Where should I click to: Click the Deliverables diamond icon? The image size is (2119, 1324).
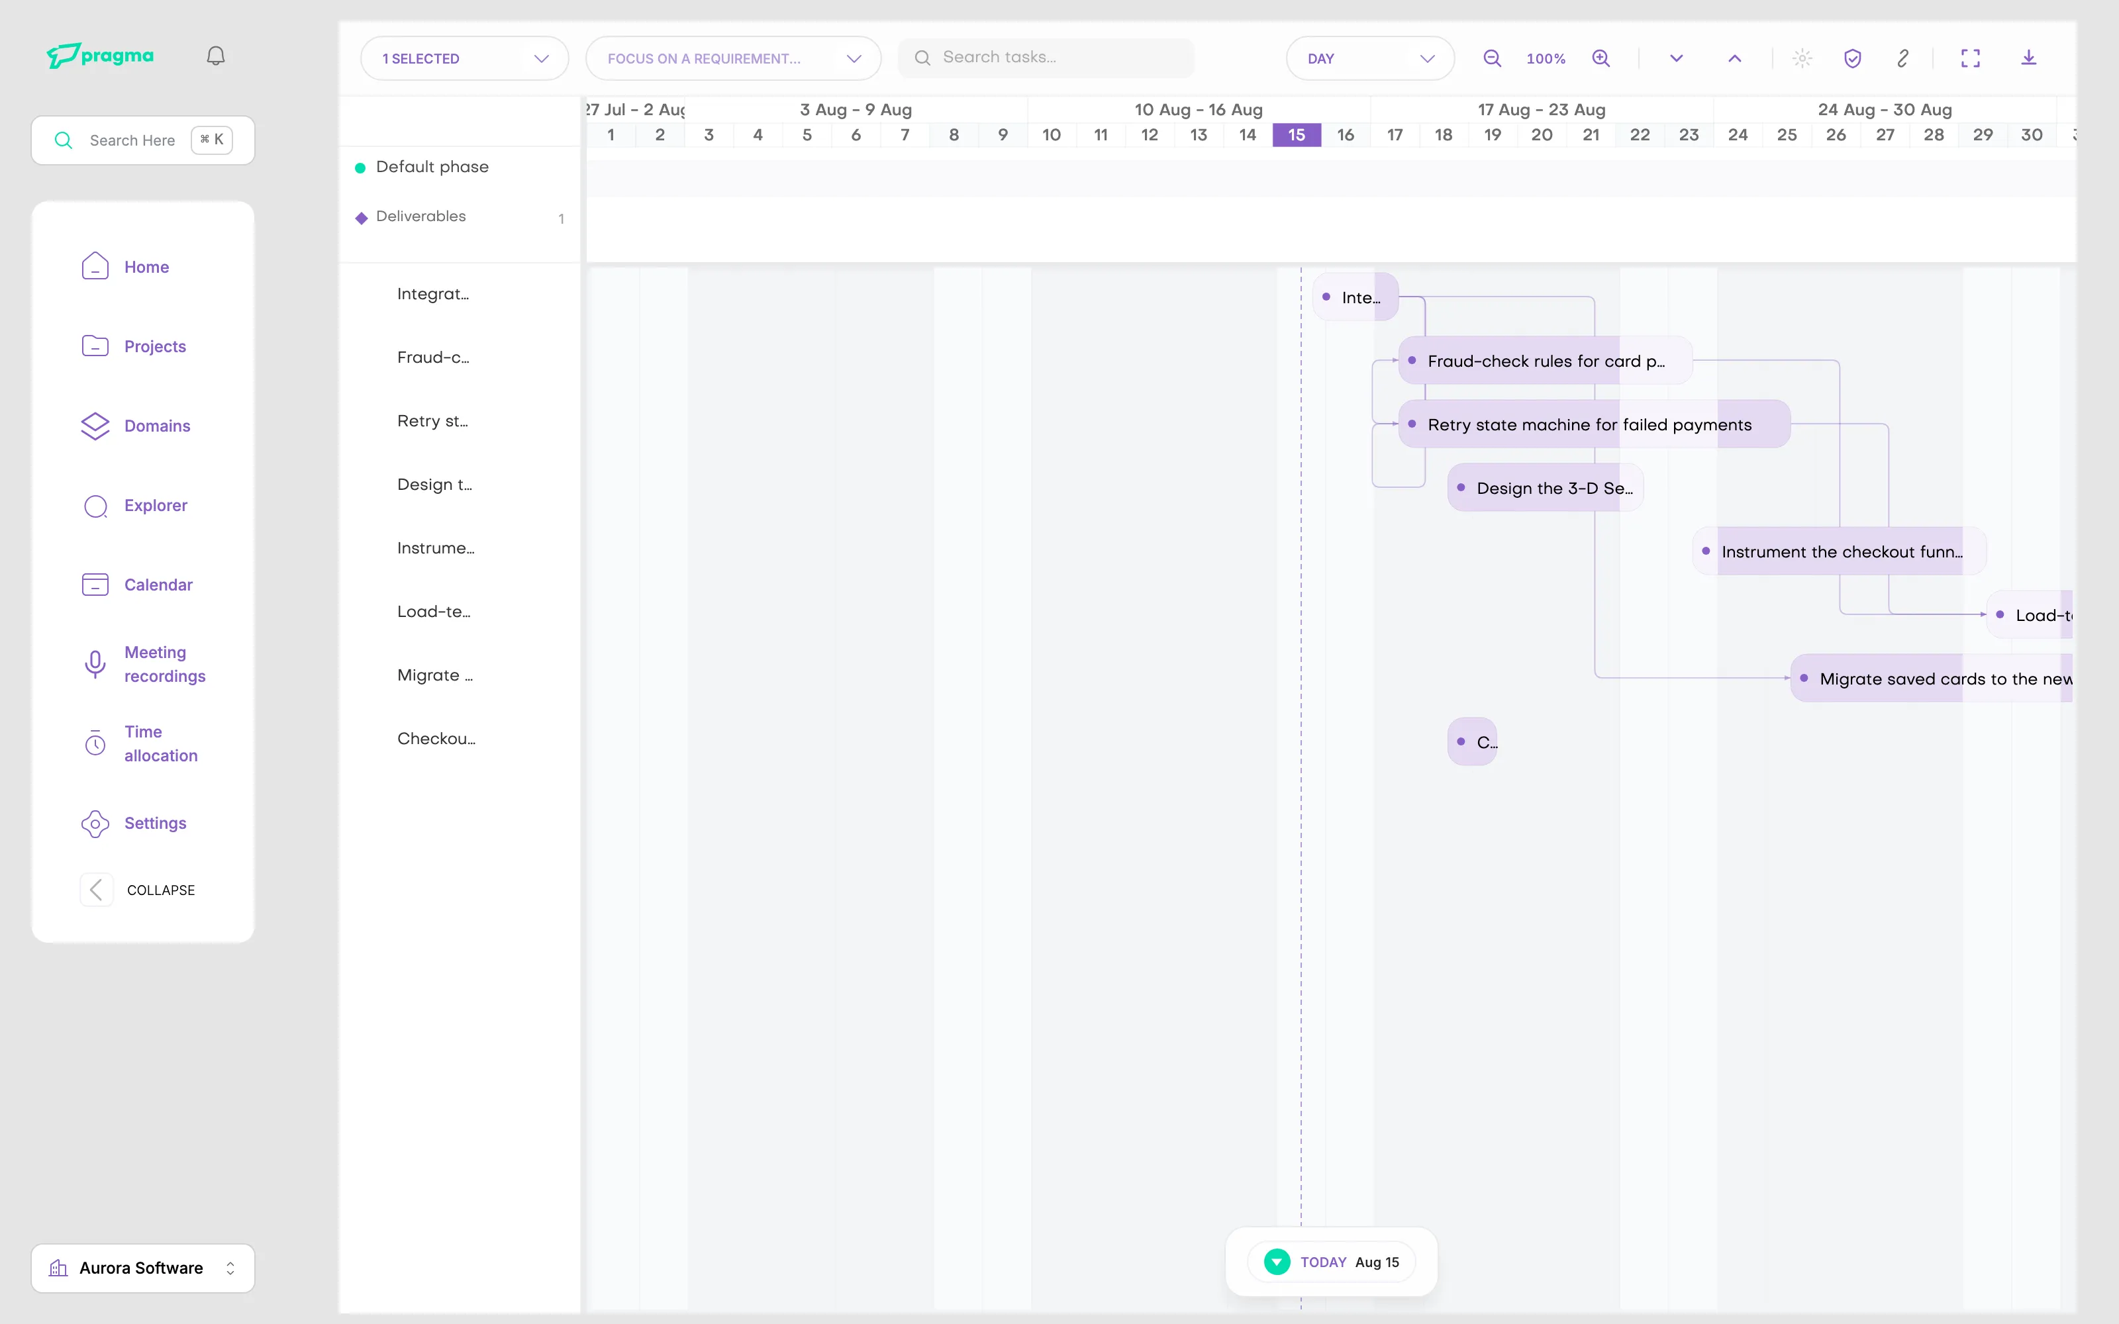[361, 218]
